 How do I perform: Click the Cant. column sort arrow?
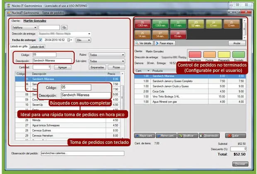(148, 71)
